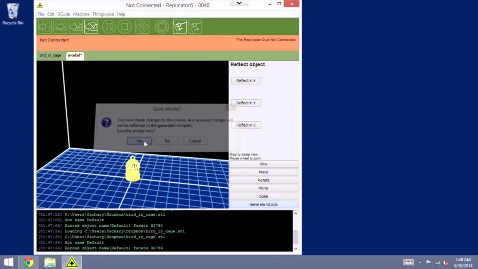Open the Windows Start button
Viewport: 478px width, 269px height.
coord(9,262)
